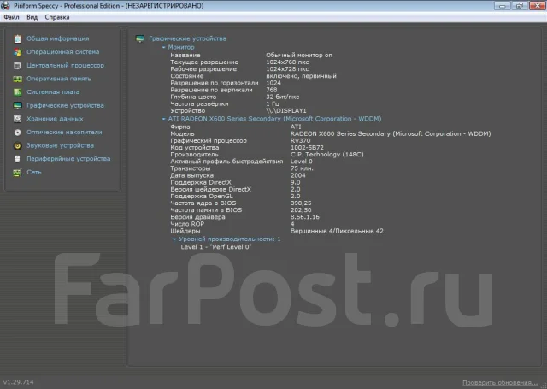Click the Проверить обновления link

coord(500,383)
